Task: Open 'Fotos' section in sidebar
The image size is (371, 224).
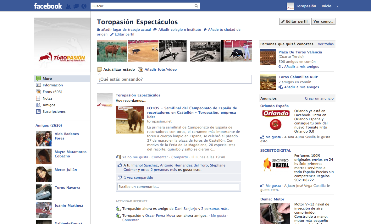Action: [x=47, y=92]
